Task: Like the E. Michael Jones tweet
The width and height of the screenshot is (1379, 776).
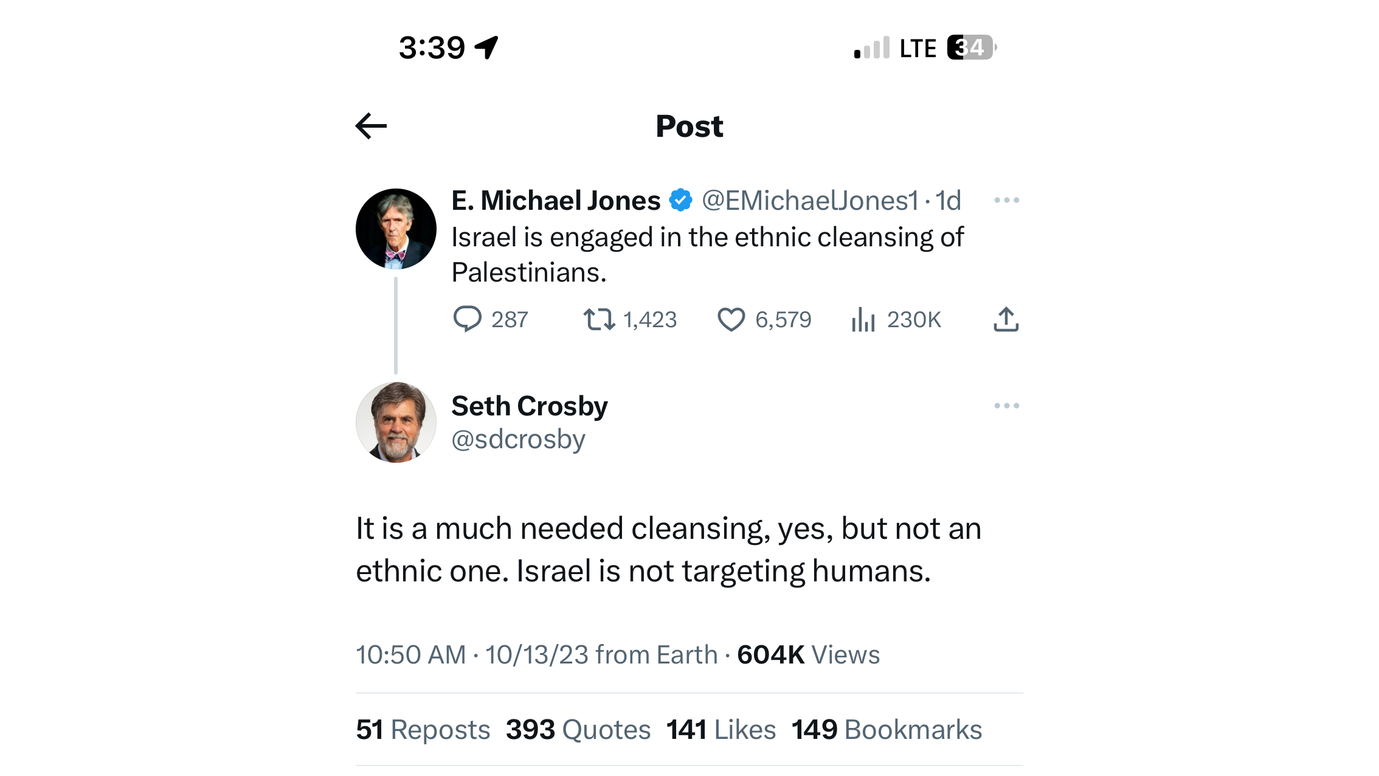Action: click(731, 319)
